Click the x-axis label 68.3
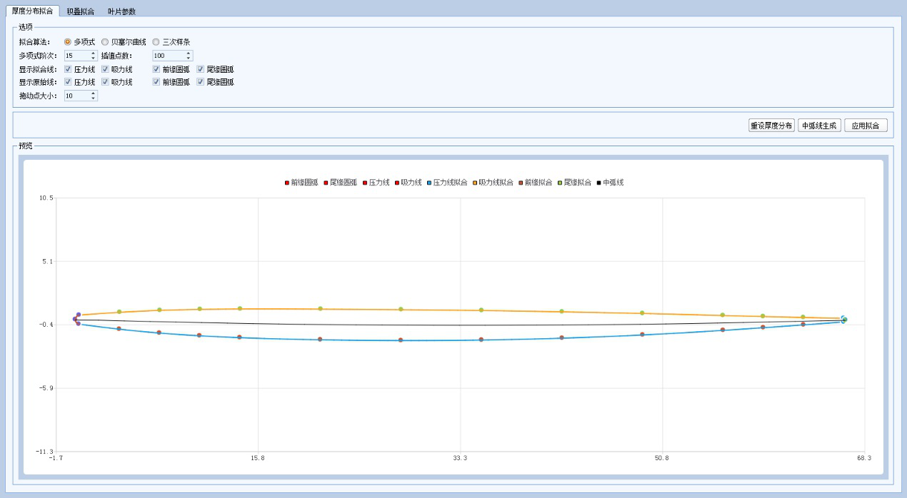907x498 pixels. [864, 458]
